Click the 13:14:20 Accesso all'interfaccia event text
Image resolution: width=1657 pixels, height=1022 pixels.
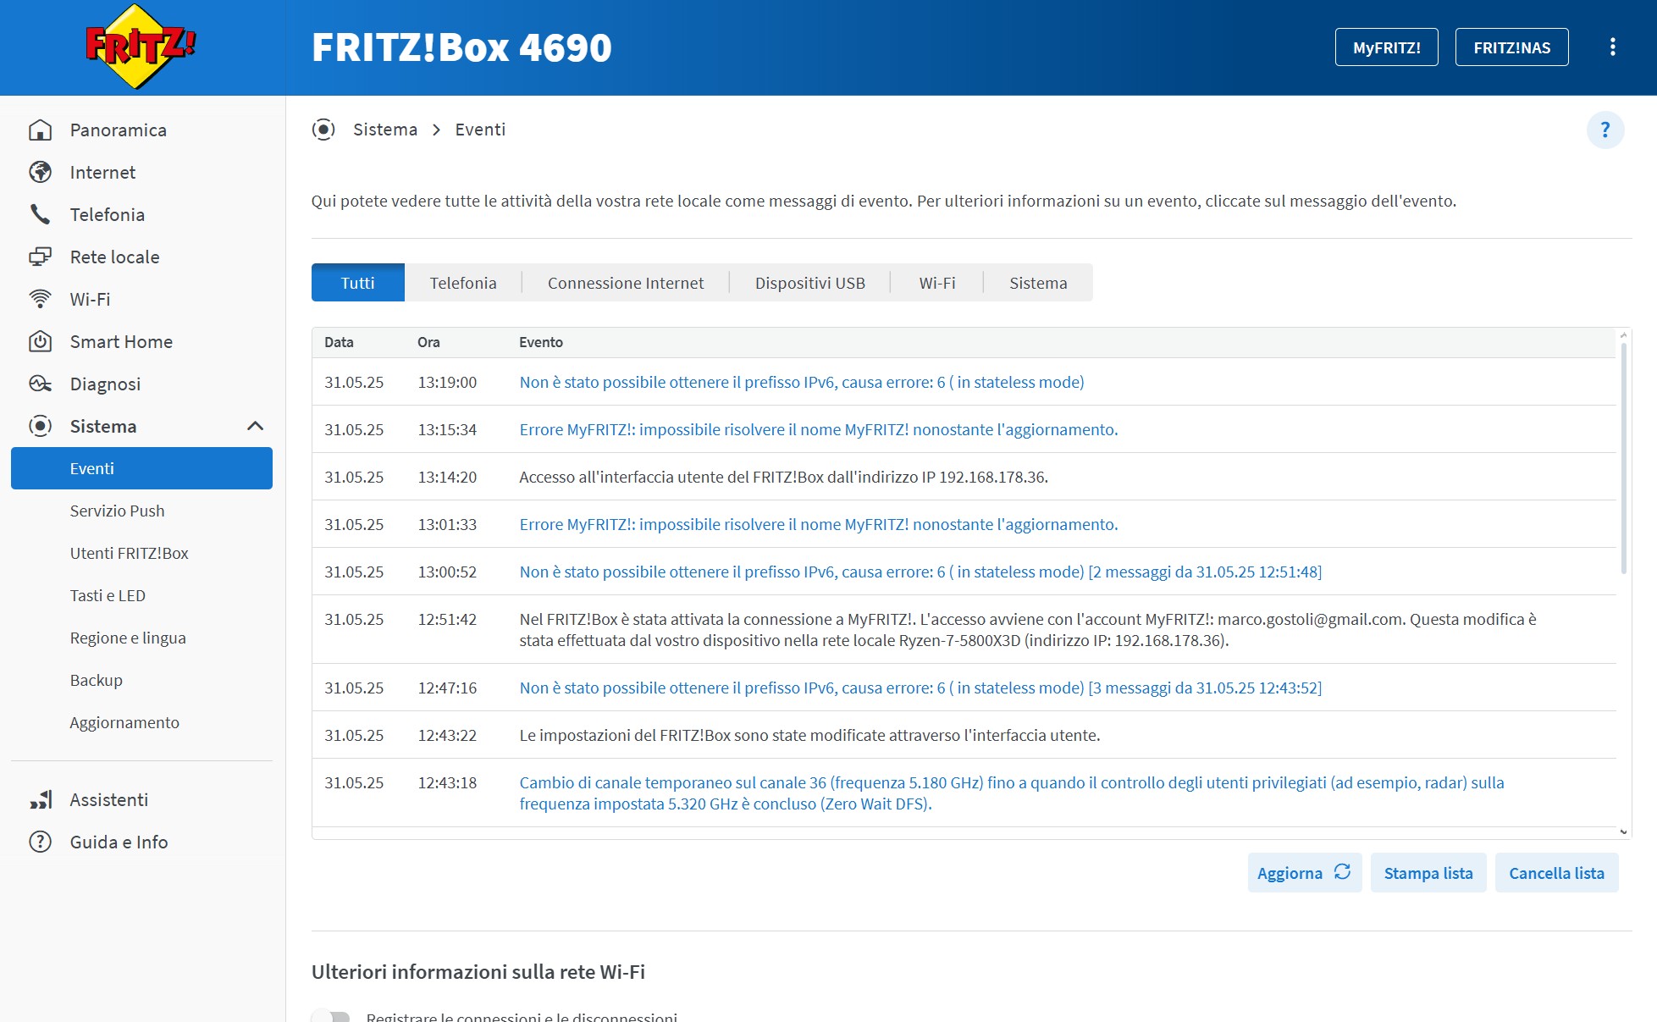(x=783, y=477)
